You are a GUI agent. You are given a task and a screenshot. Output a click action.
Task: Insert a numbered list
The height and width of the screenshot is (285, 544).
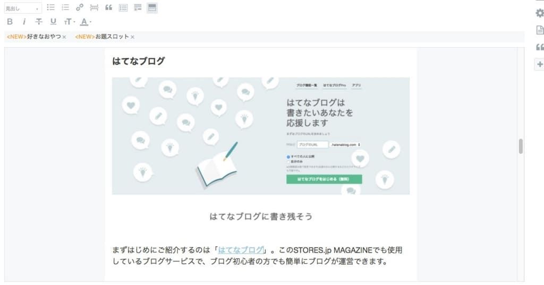65,7
